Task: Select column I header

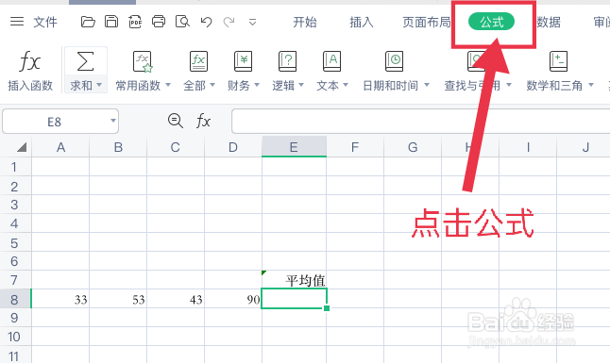Action: 528,147
